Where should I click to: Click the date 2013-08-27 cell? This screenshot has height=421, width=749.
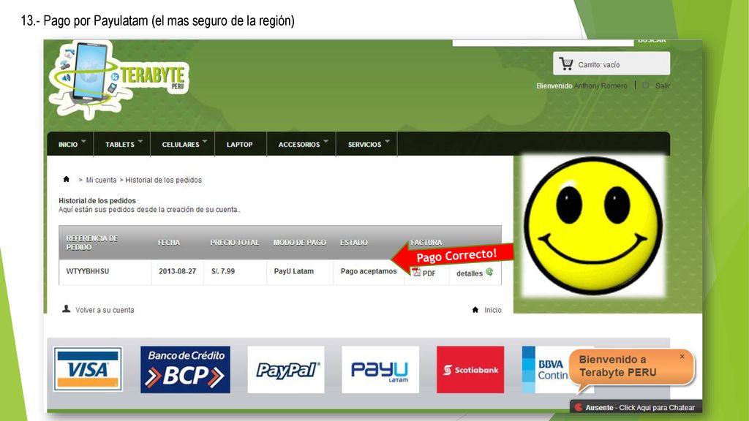(177, 271)
